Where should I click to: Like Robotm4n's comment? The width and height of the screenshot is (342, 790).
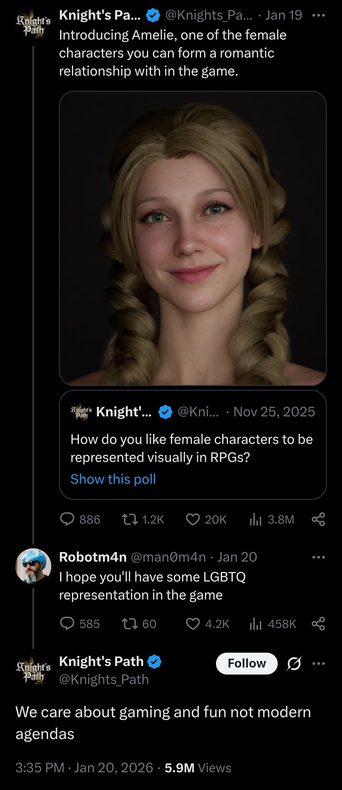(x=193, y=624)
